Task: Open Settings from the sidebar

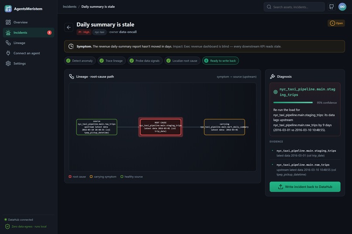Action: 28,63
